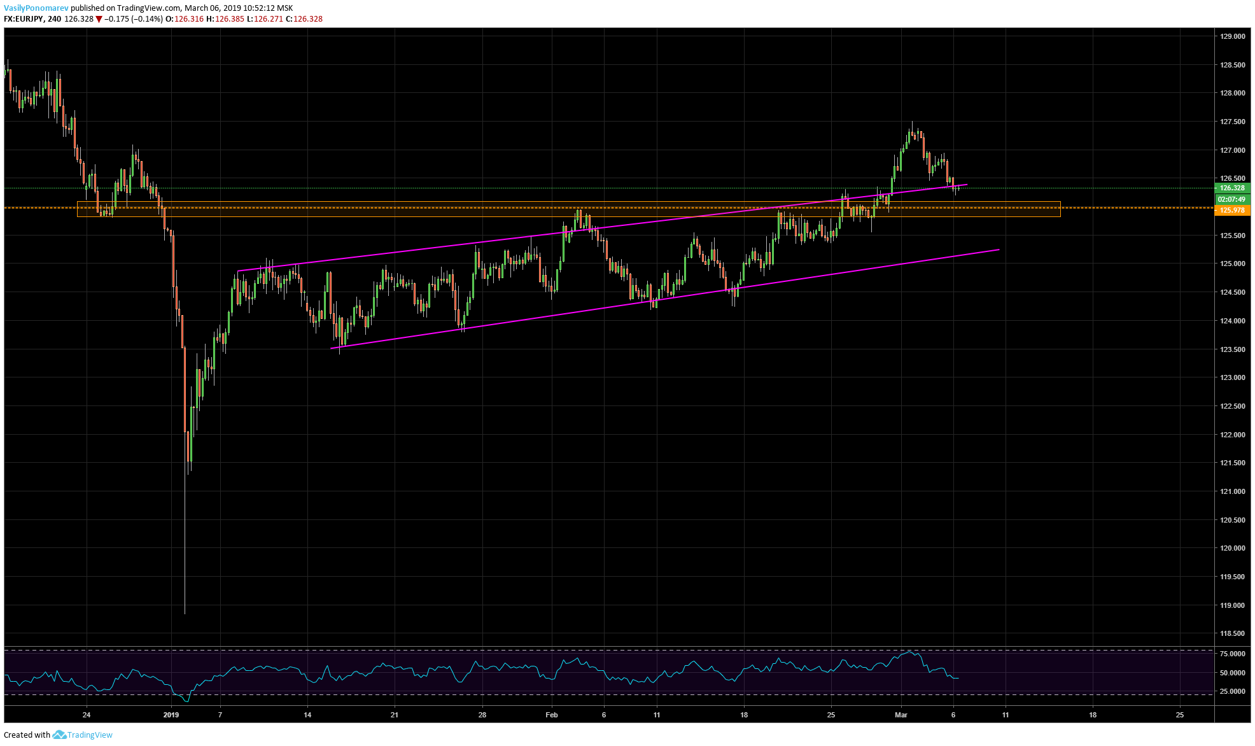
Task: Click the red down-arrow change indicator
Action: [99, 19]
